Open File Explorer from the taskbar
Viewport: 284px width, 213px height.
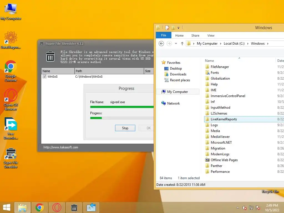tap(22, 207)
